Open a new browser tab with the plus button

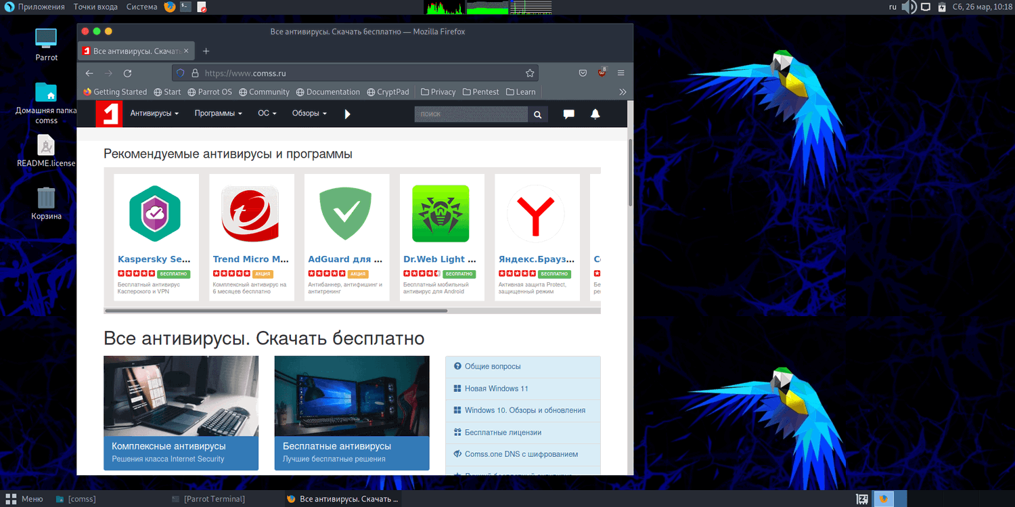pos(206,51)
